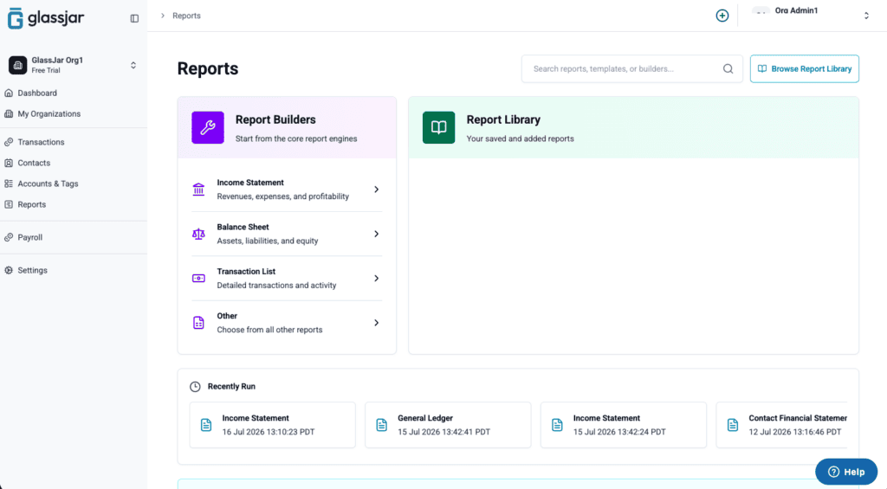Expand the Other reports chevron
This screenshot has height=489, width=887.
(376, 323)
